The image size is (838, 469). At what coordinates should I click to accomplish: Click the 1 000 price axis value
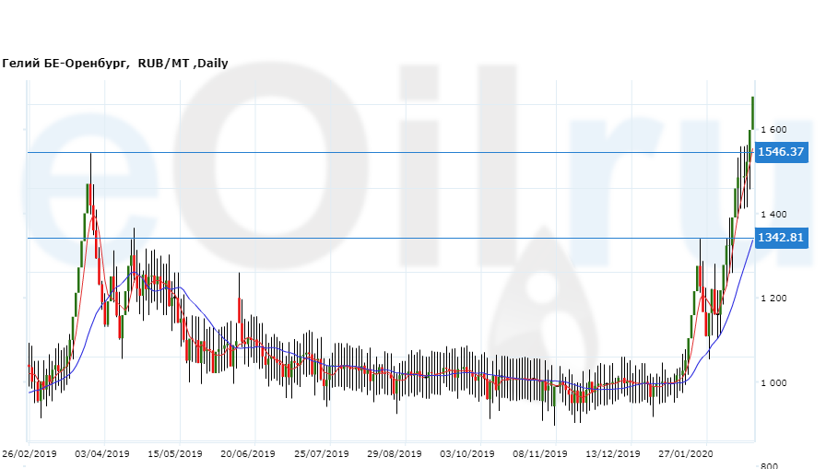pos(773,383)
